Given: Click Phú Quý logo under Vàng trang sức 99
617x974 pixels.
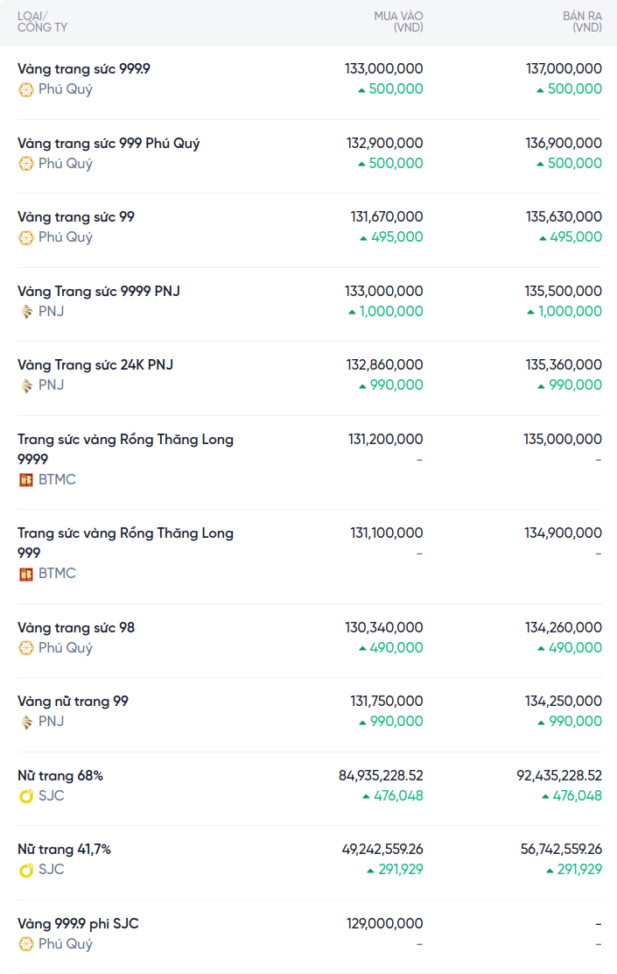Looking at the screenshot, I should [26, 237].
